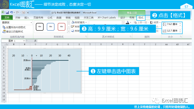Open the 形状填充 paint bucket menu

click(x=79, y=22)
